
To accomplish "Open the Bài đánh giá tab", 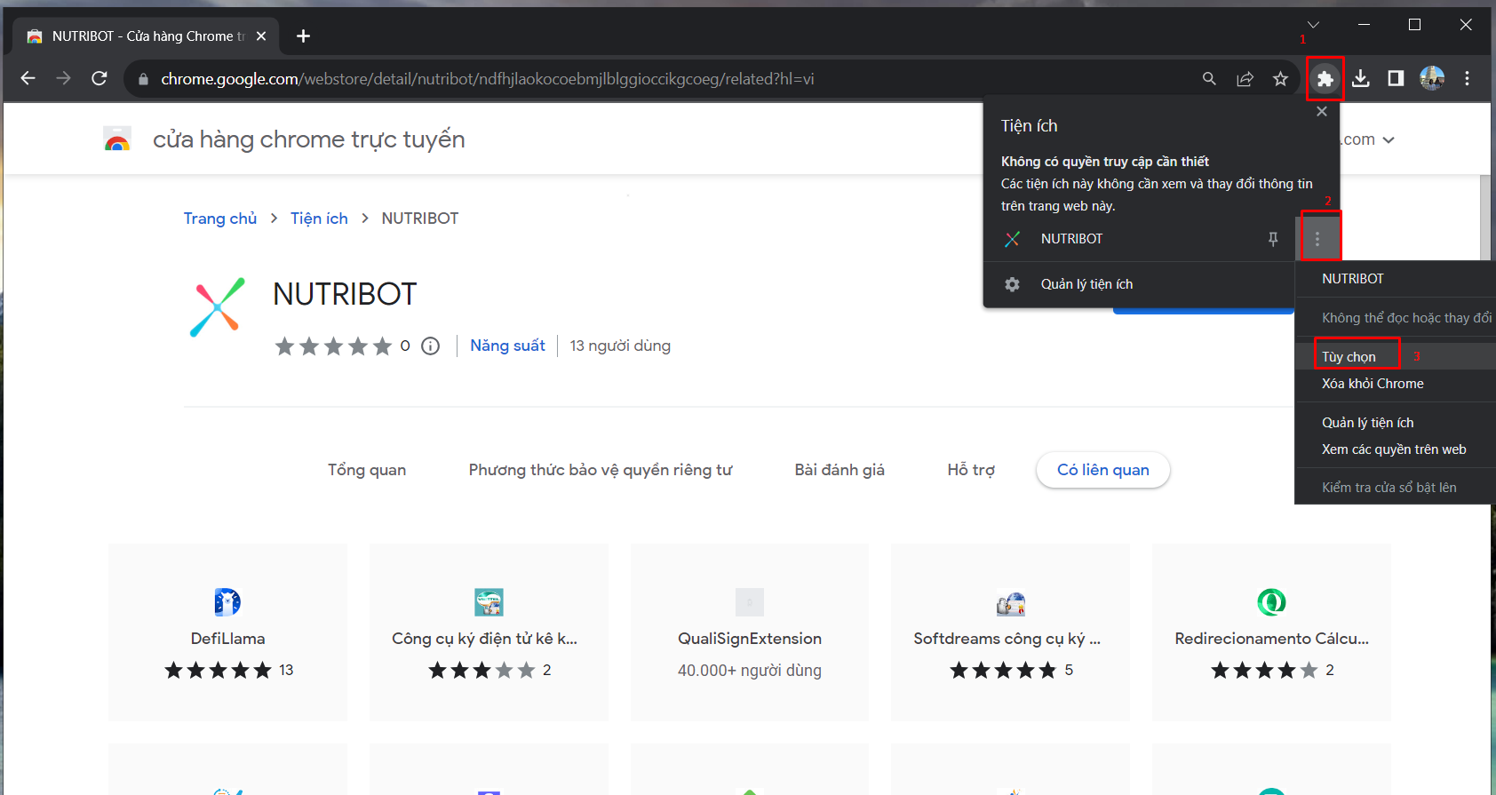I will pyautogui.click(x=839, y=470).
